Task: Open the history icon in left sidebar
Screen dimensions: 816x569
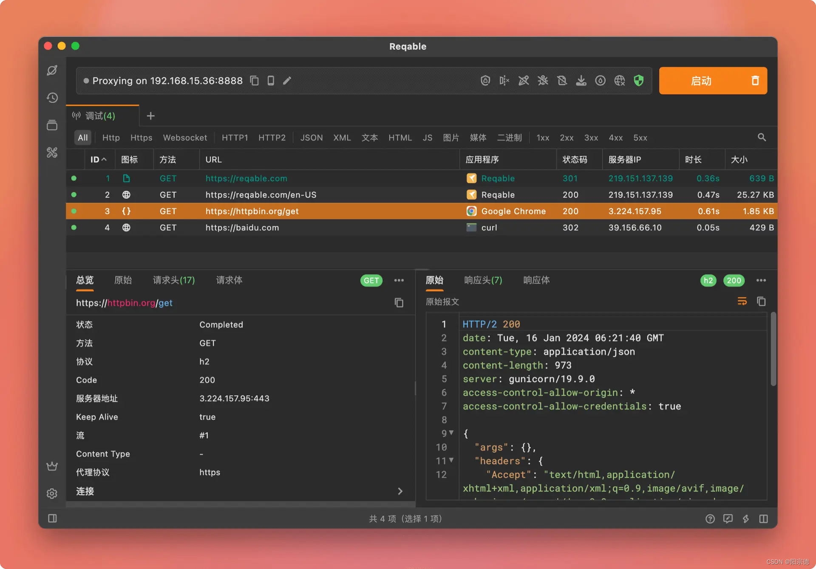Action: coord(52,98)
